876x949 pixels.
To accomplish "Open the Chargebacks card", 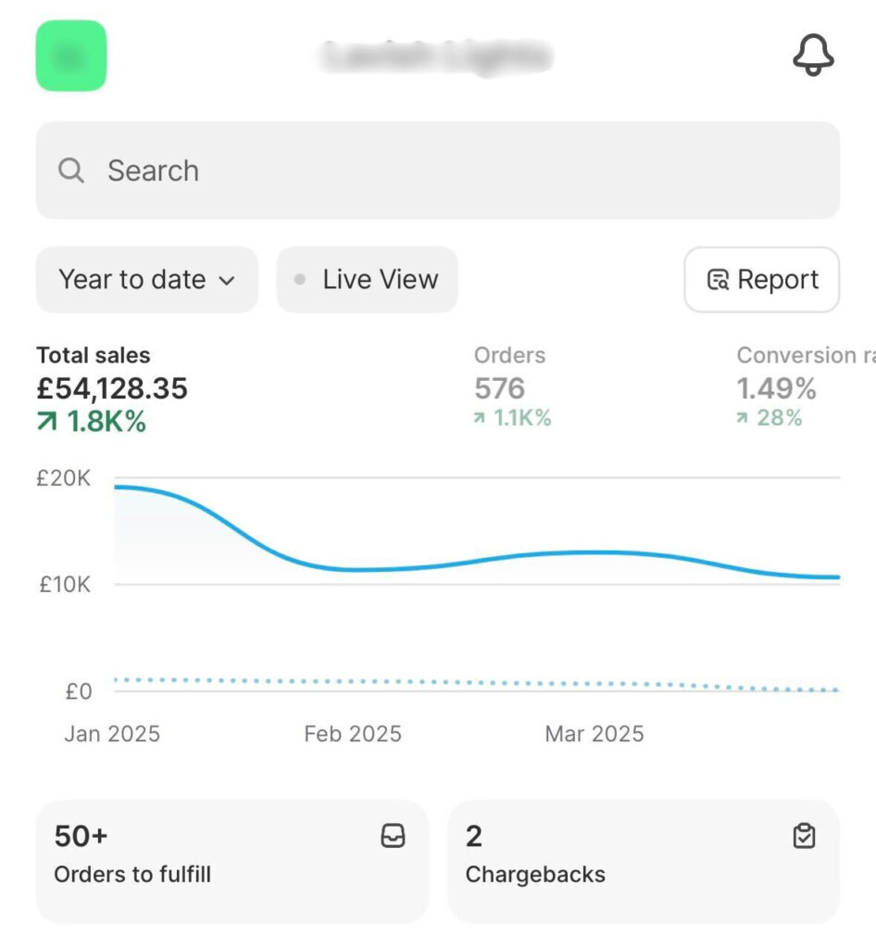I will (x=643, y=862).
